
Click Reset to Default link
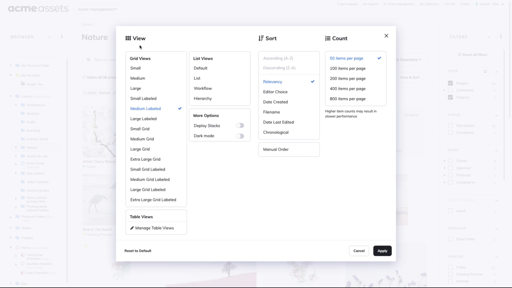[138, 251]
